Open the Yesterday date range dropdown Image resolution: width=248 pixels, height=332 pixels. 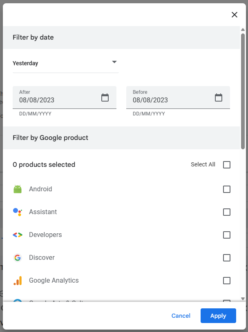65,63
